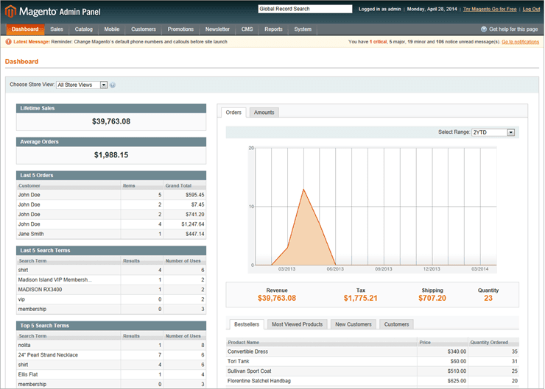Screen dimensions: 545x389
Task: Click the Try Magento Go for Free link
Action: tap(490, 9)
